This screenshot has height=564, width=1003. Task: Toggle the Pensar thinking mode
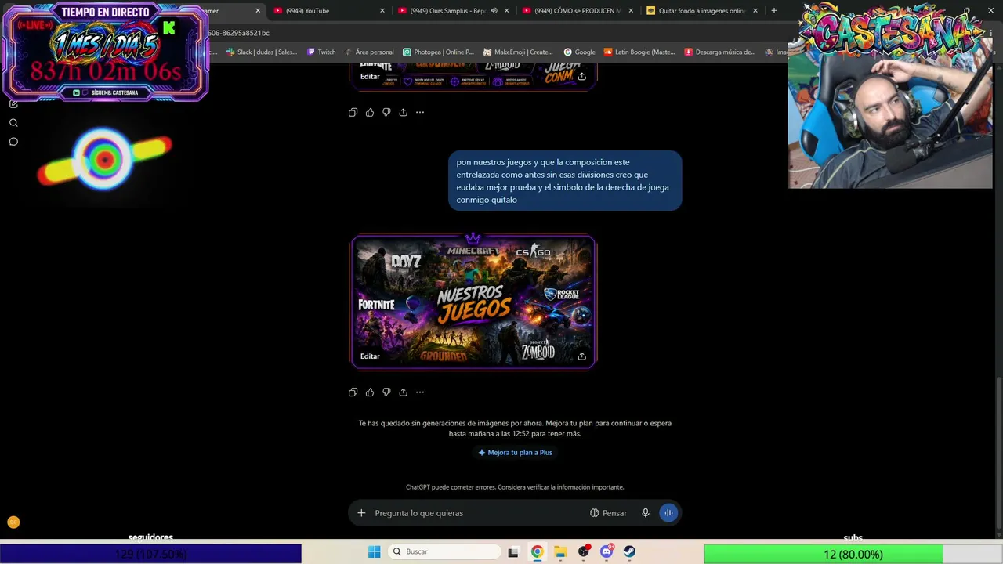point(608,513)
